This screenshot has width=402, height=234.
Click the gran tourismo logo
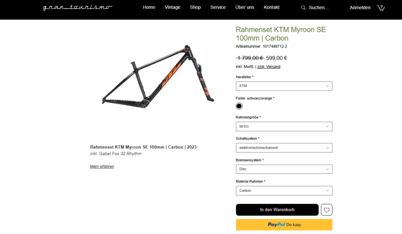[78, 8]
